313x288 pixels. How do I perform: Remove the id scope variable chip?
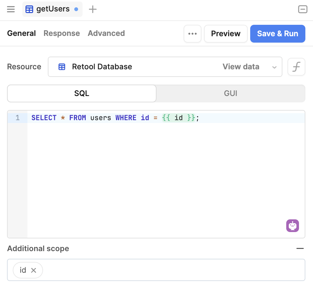[33, 270]
